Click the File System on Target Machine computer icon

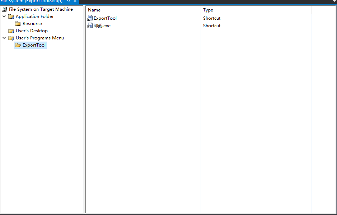point(5,9)
